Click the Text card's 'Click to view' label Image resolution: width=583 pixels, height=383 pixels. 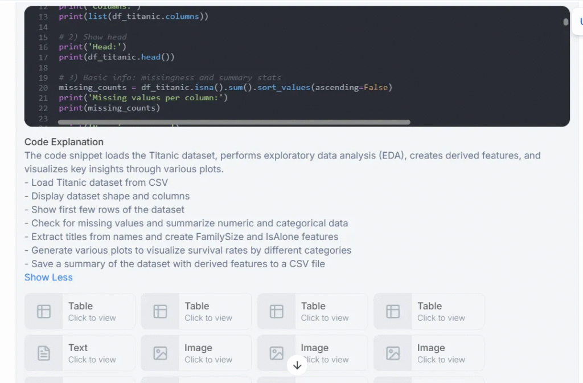point(92,360)
